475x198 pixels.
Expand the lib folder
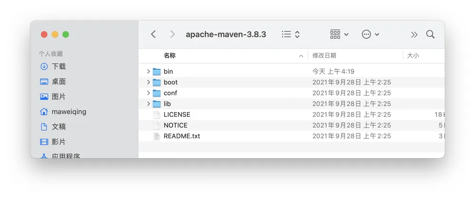(148, 104)
